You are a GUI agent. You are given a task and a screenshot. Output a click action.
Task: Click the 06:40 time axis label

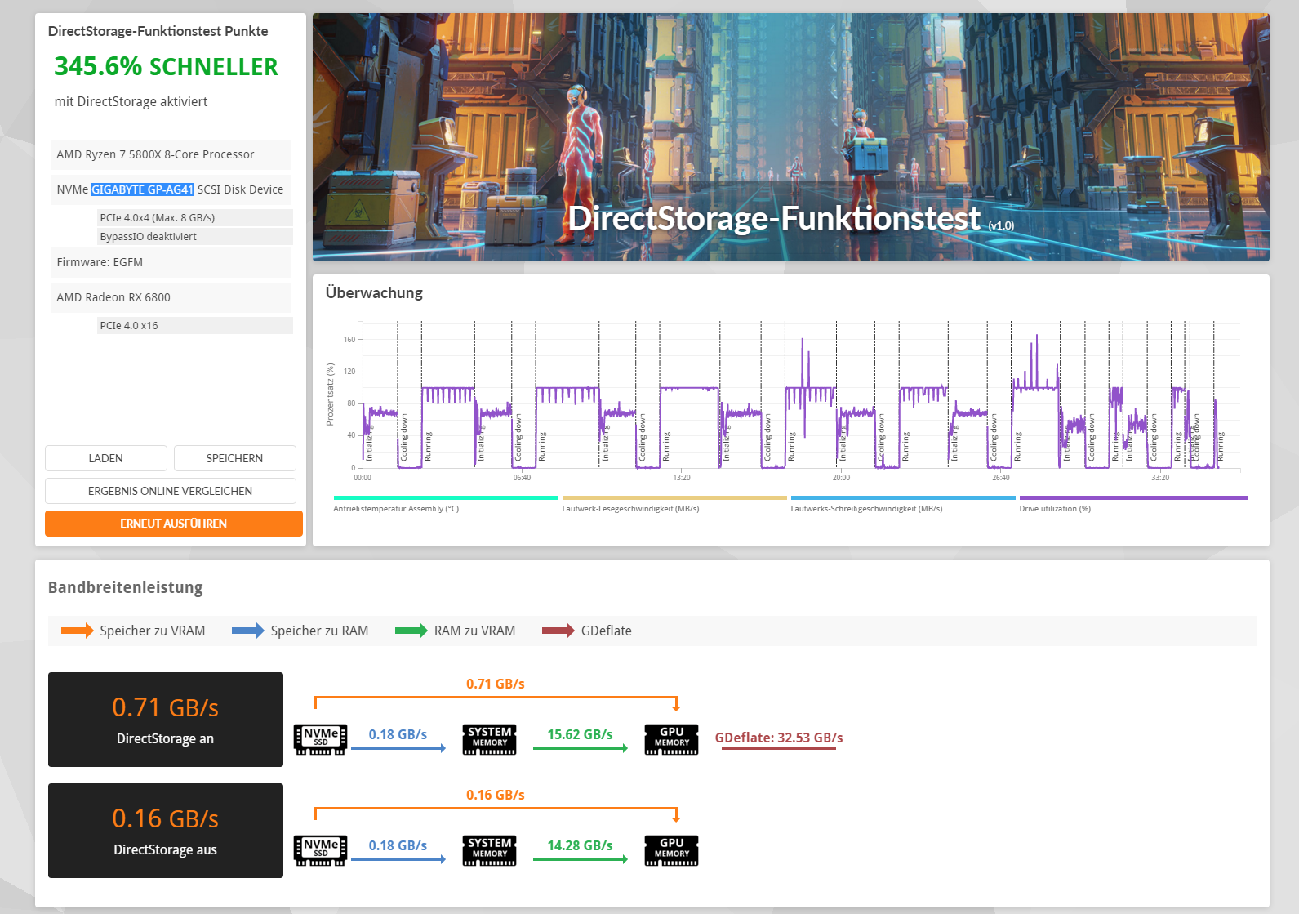(x=522, y=478)
